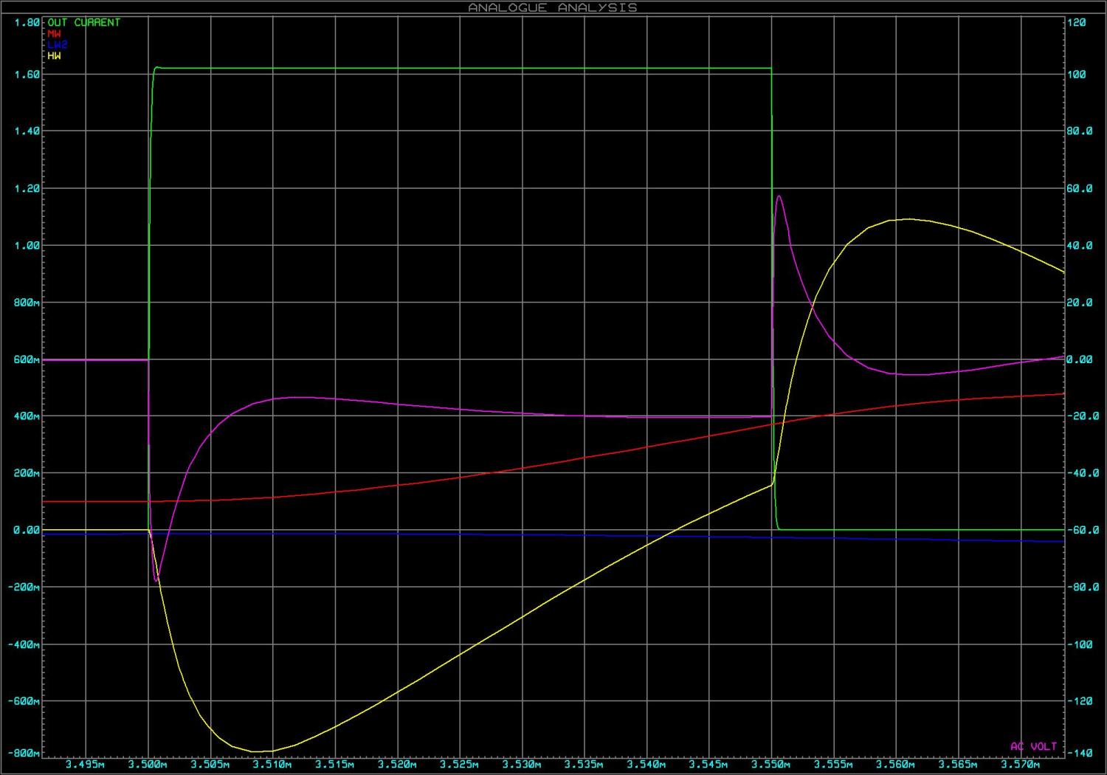Click the 20.0 right axis value
This screenshot has height=775, width=1107.
pyautogui.click(x=1080, y=303)
